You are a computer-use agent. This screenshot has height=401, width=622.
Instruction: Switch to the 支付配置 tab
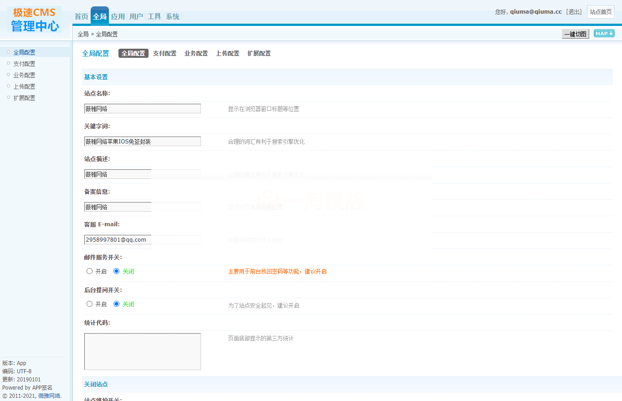click(164, 53)
